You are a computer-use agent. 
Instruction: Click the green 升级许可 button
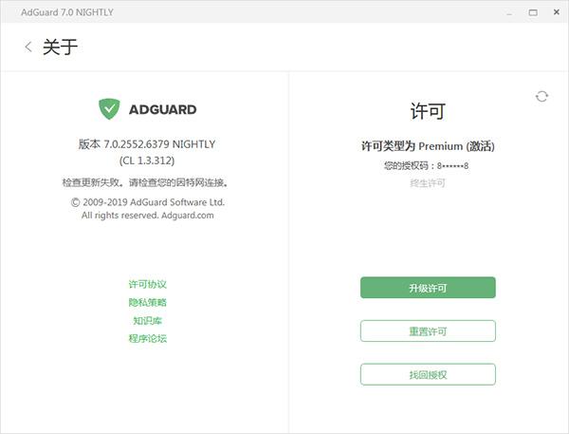coord(428,288)
